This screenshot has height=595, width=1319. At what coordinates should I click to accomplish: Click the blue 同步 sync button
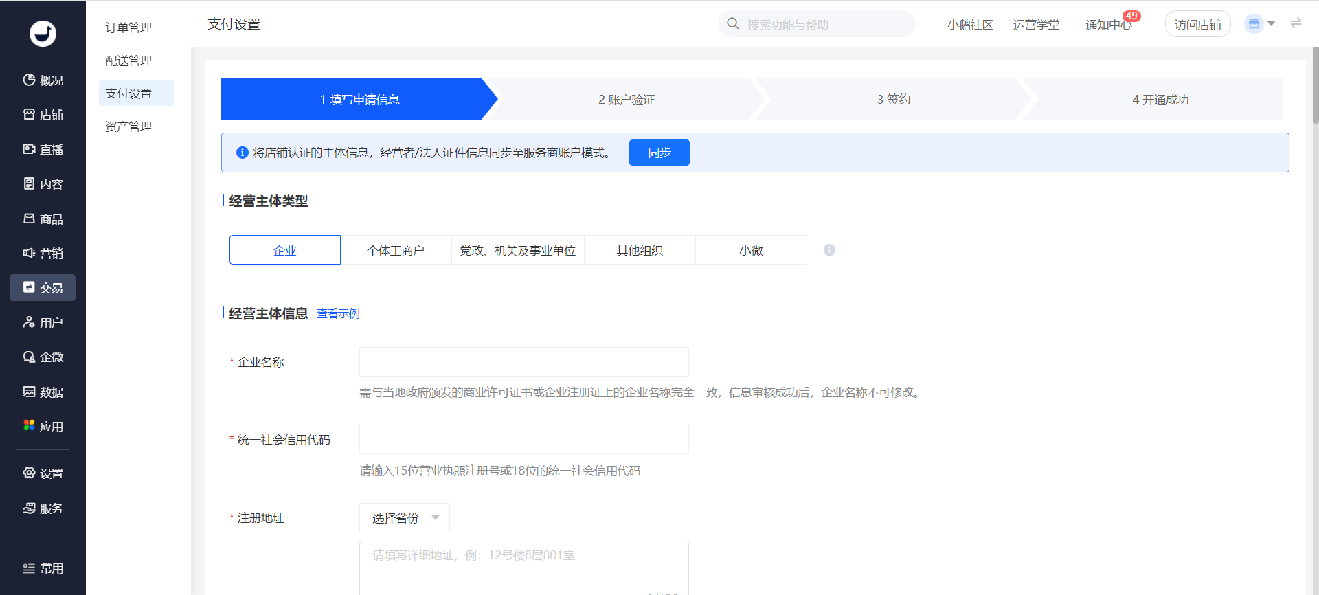pyautogui.click(x=659, y=153)
